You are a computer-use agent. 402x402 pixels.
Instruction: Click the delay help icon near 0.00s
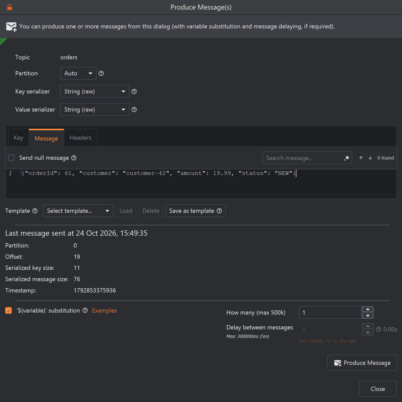point(379,329)
